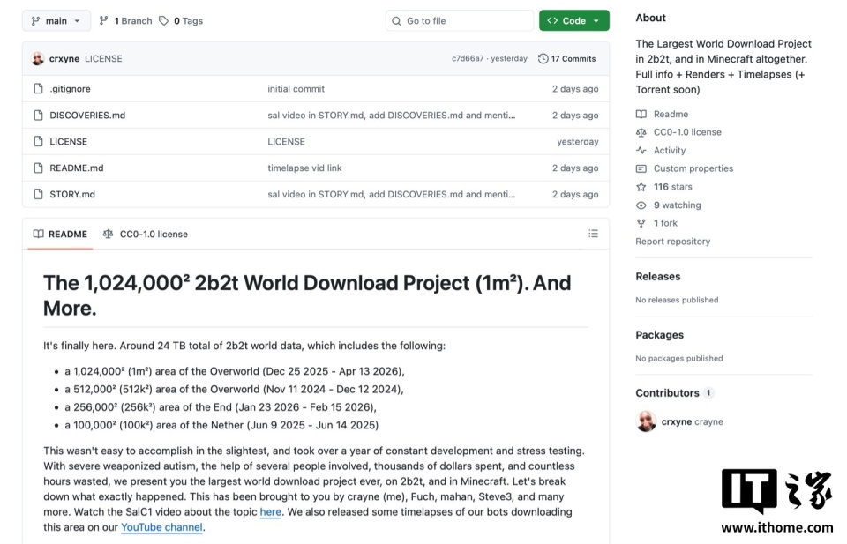
Task: Click the tag icon beside 0 Tags
Action: pyautogui.click(x=164, y=21)
